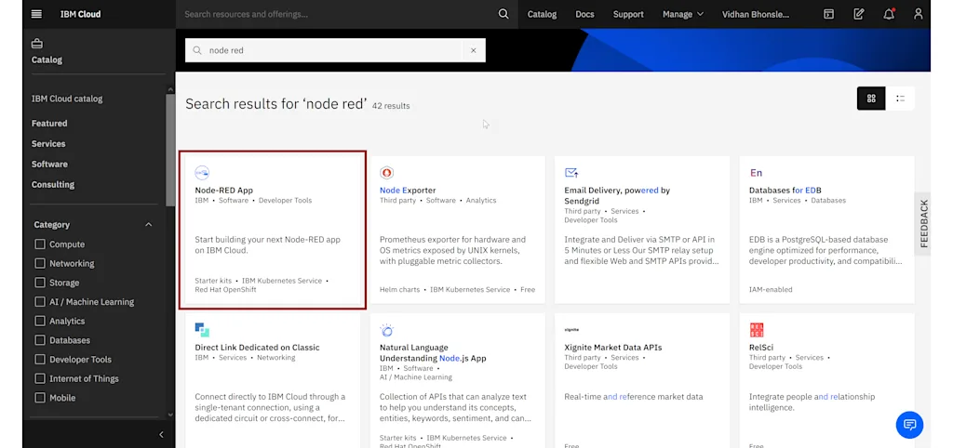The height and width of the screenshot is (448, 953).
Task: Click the RelSci logo icon
Action: click(756, 330)
